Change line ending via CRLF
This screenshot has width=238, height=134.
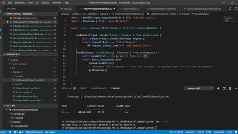[x=209, y=132]
